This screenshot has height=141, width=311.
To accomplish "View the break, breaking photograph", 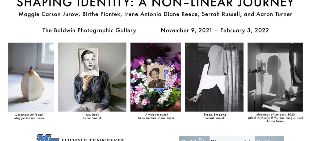I will (214, 77).
